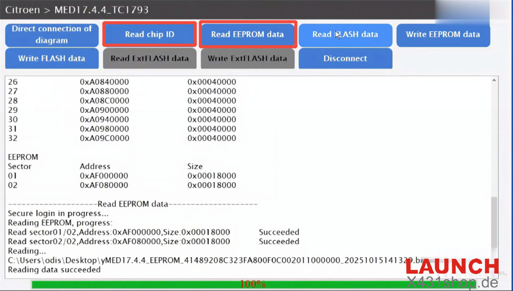The height and width of the screenshot is (291, 513).
Task: Select sector 27 address 0xA0880000
Action: (104, 91)
